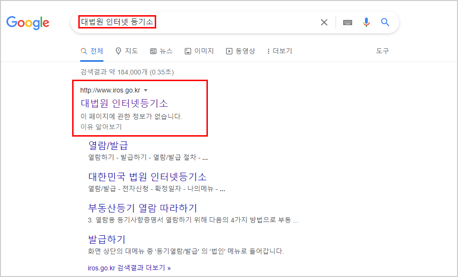Click the 지도 map pin icon
This screenshot has width=458, height=277.
click(x=117, y=51)
